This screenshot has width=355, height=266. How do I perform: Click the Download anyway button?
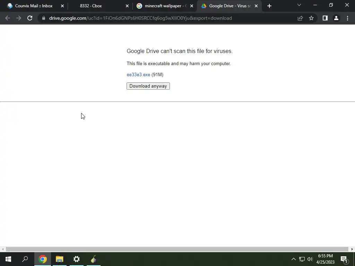pos(148,86)
